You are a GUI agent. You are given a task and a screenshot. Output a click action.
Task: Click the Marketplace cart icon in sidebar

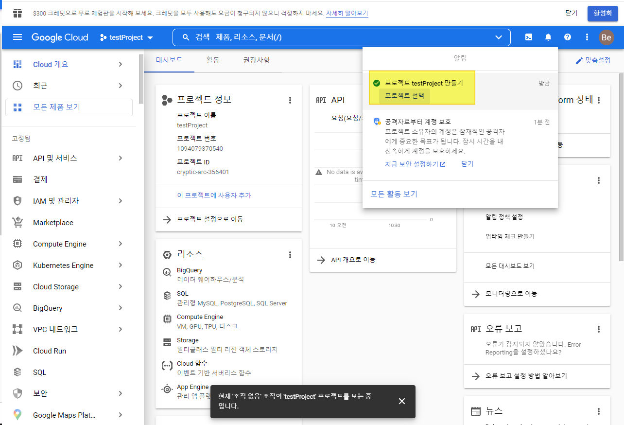(17, 223)
